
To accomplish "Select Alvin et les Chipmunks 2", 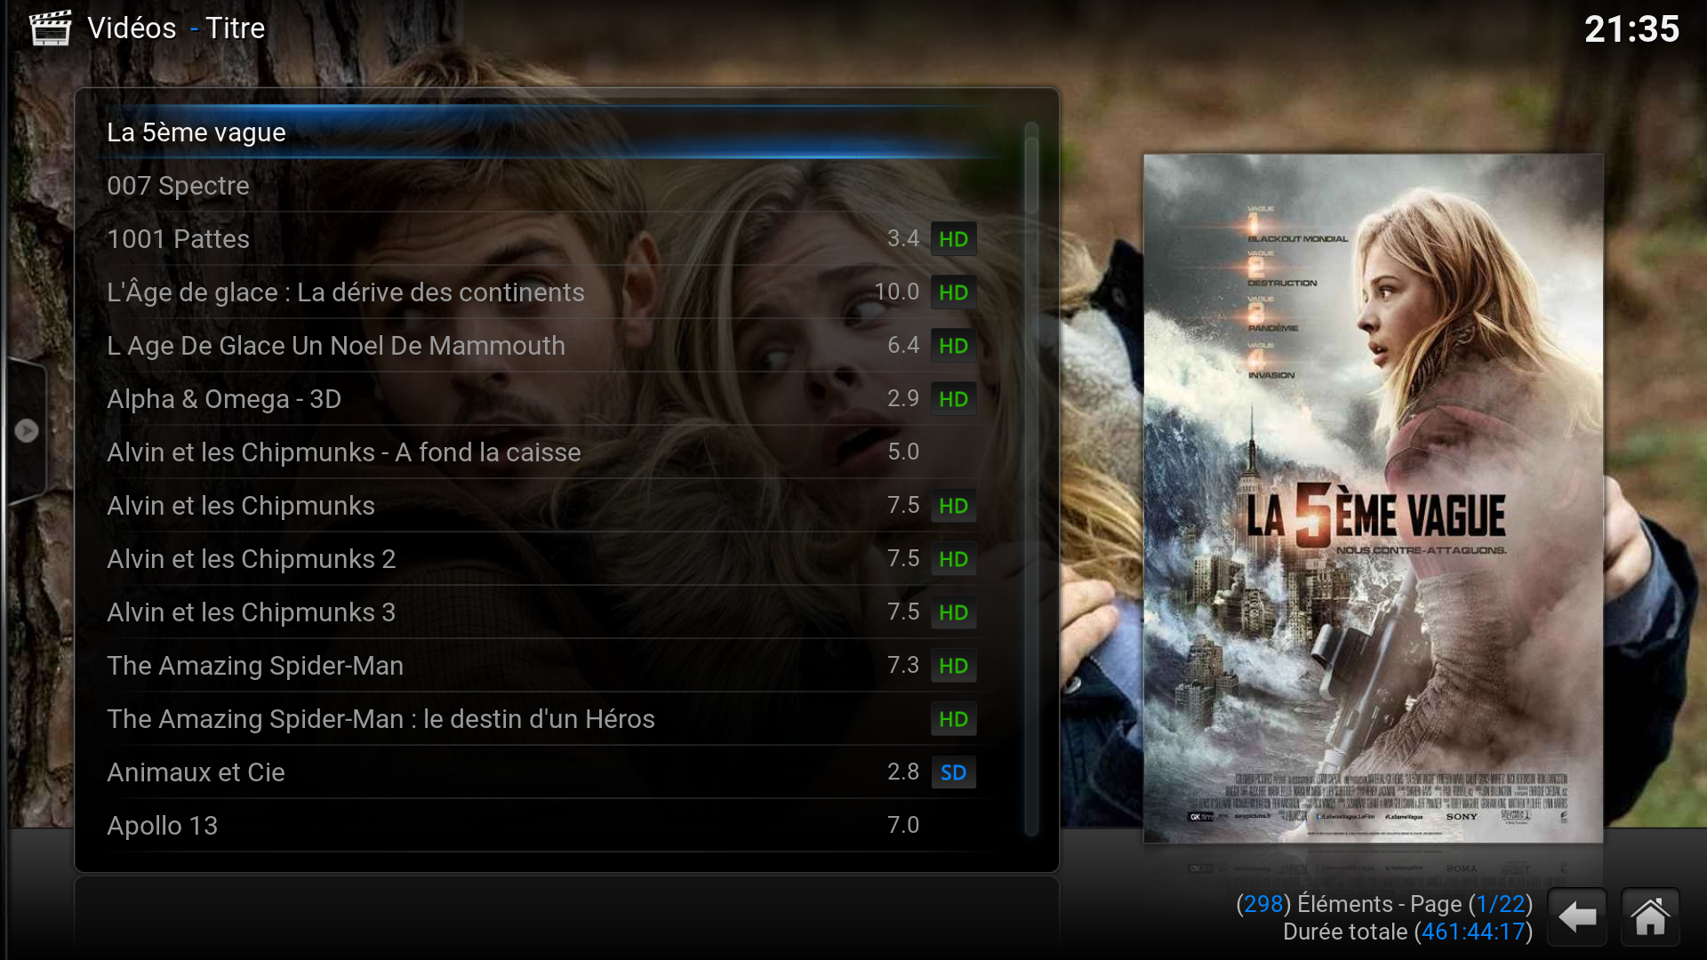I will click(551, 559).
